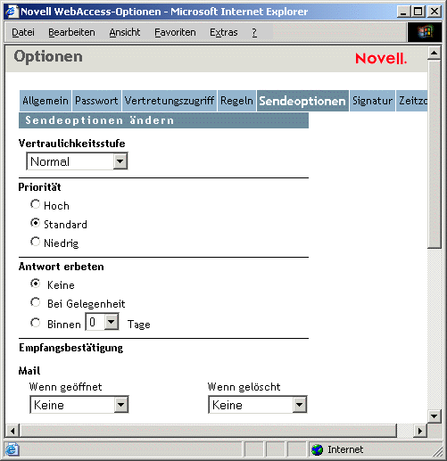Click the Priorität heading
This screenshot has height=461, width=447.
pyautogui.click(x=39, y=187)
